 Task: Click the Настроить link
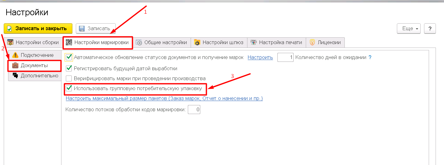tap(260, 57)
